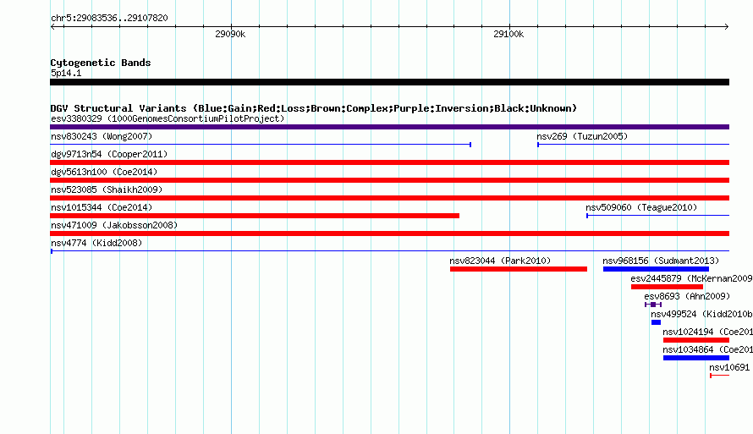Click the nsv10691 thin red line
Screen dimensions: 753x434
point(719,376)
